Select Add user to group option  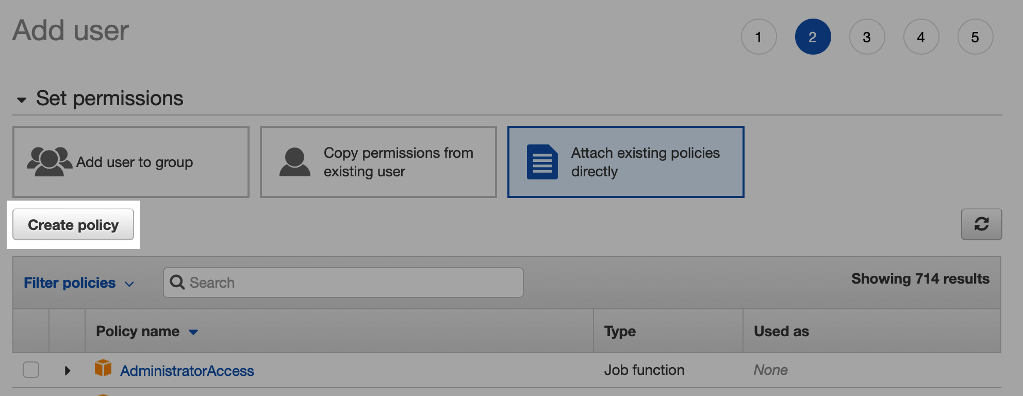click(x=131, y=162)
